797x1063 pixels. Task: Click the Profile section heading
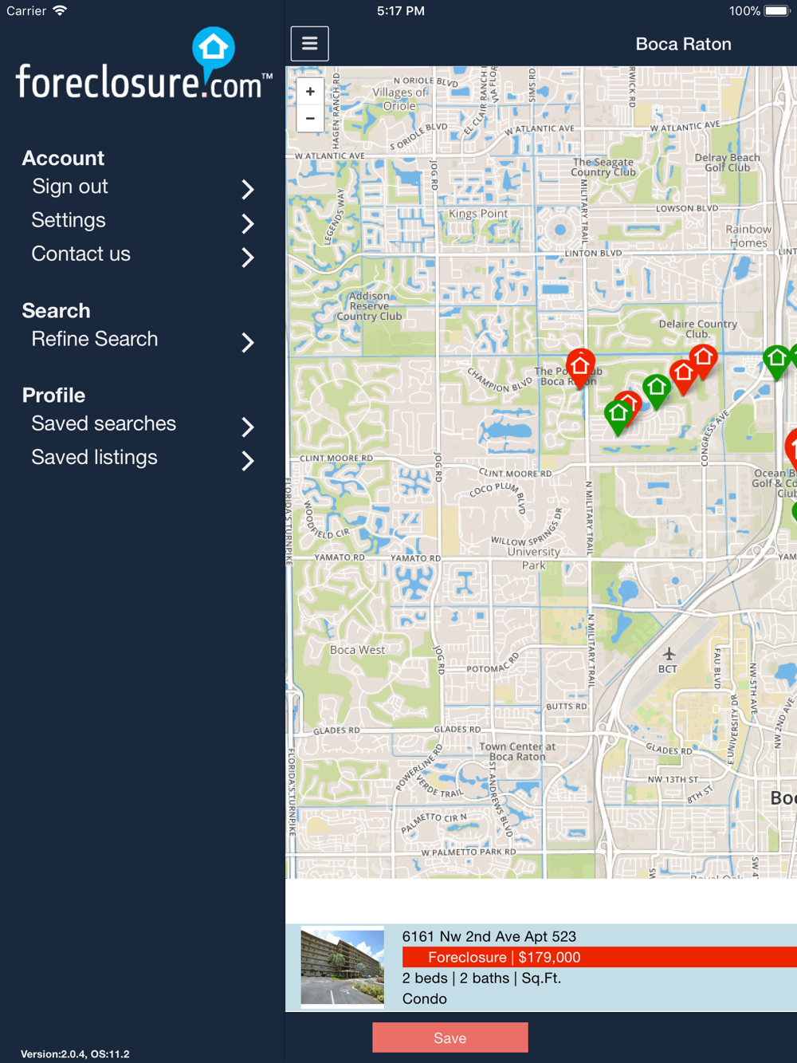pyautogui.click(x=53, y=395)
